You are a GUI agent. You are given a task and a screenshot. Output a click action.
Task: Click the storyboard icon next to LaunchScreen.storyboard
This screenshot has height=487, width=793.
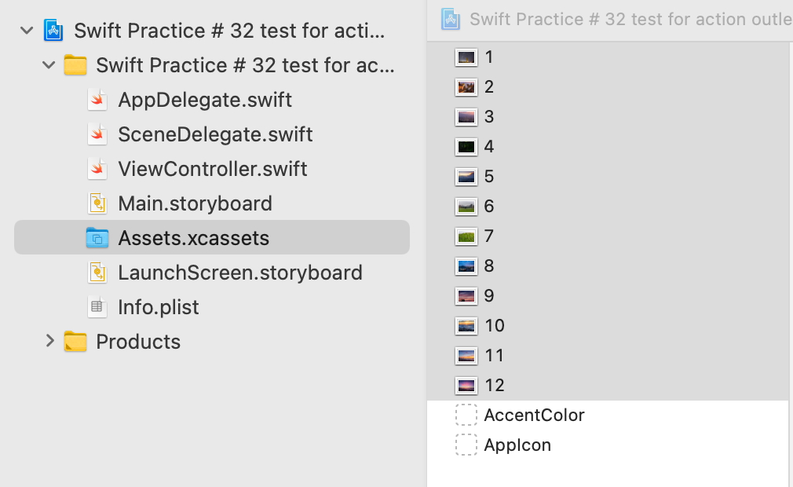click(x=97, y=273)
